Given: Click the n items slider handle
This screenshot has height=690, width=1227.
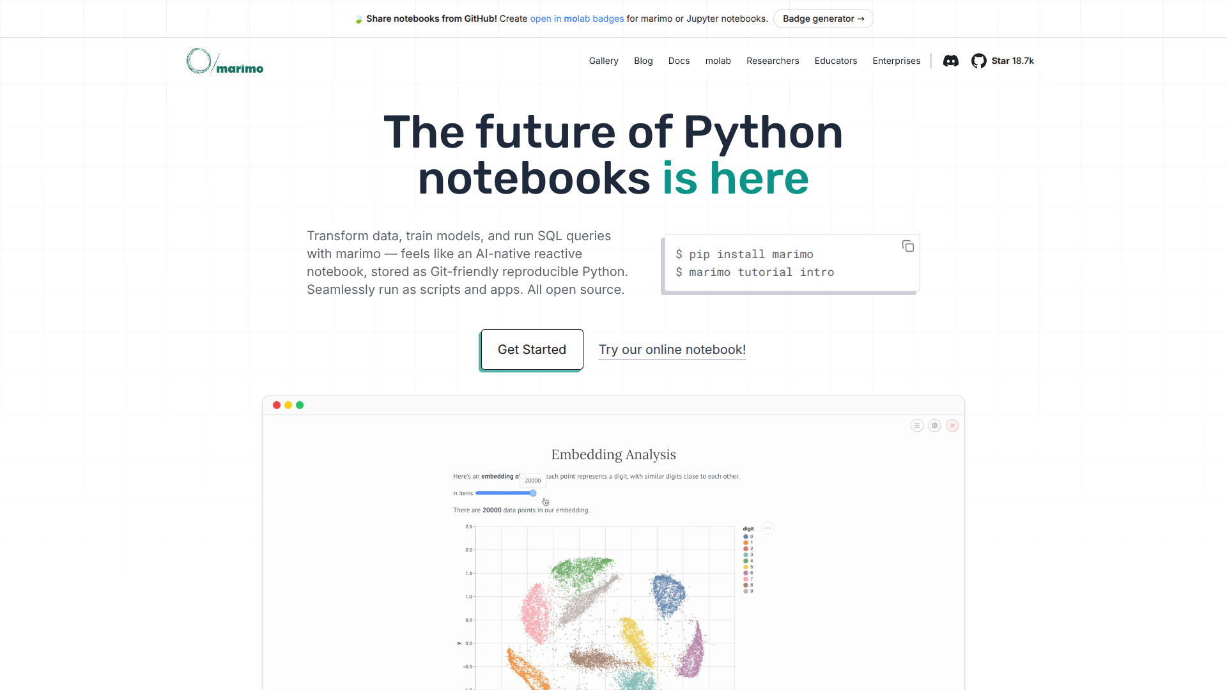Looking at the screenshot, I should (x=533, y=493).
